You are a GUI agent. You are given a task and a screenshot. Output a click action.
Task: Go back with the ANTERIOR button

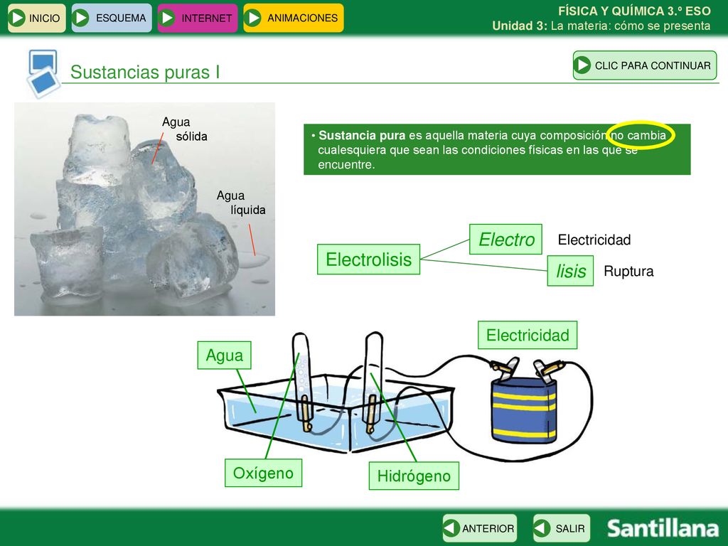(x=480, y=528)
